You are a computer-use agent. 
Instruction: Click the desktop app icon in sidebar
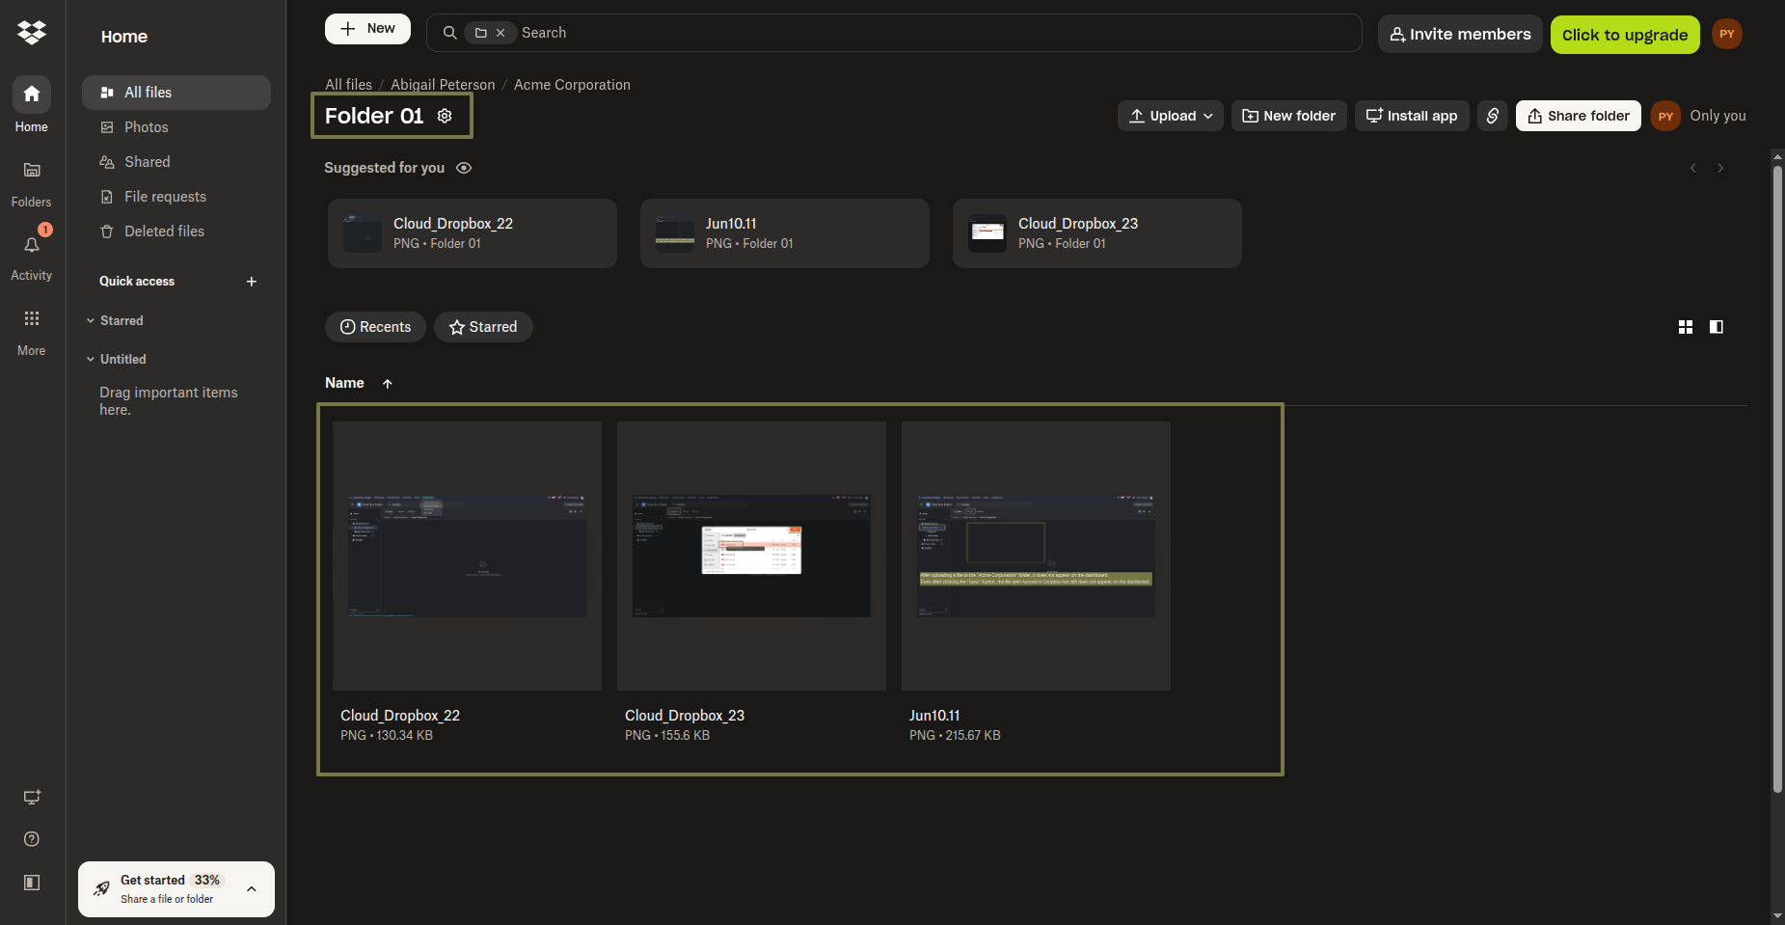pos(32,797)
